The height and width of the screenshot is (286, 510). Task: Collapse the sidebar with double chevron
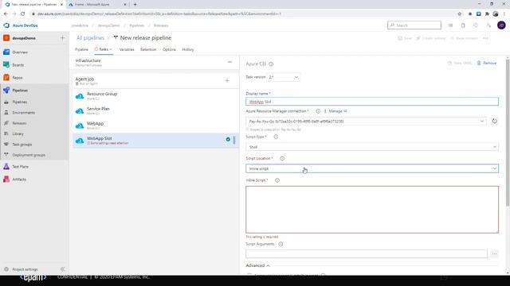pos(62,269)
